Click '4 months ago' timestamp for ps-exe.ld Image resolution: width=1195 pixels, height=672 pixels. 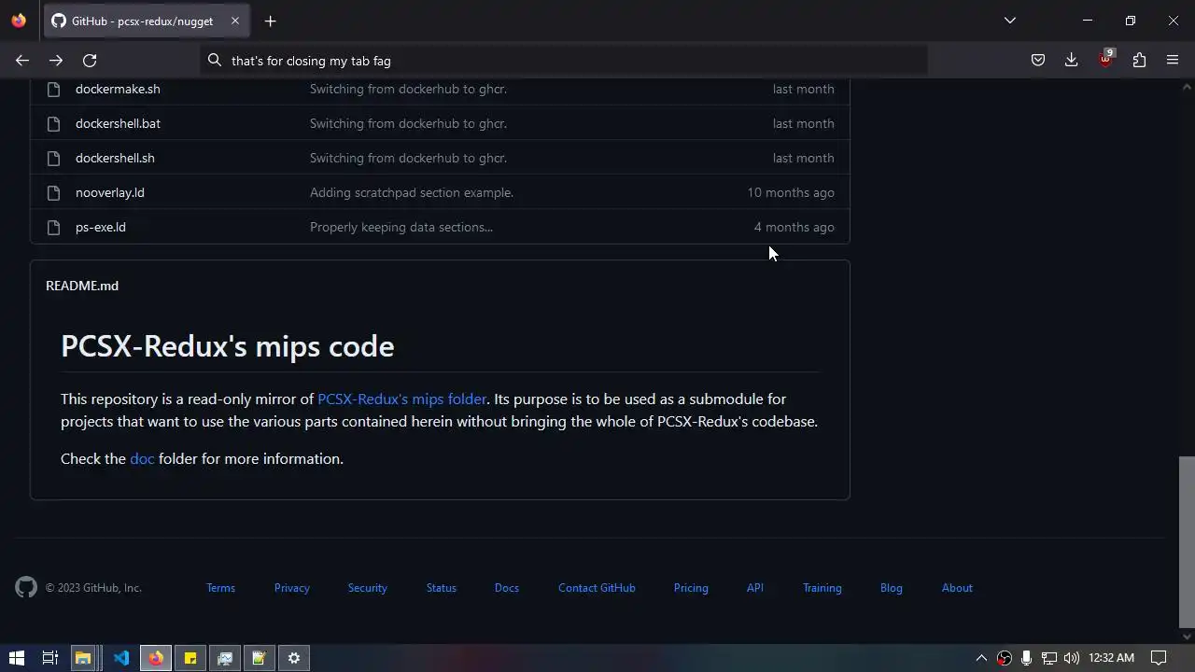click(x=794, y=227)
